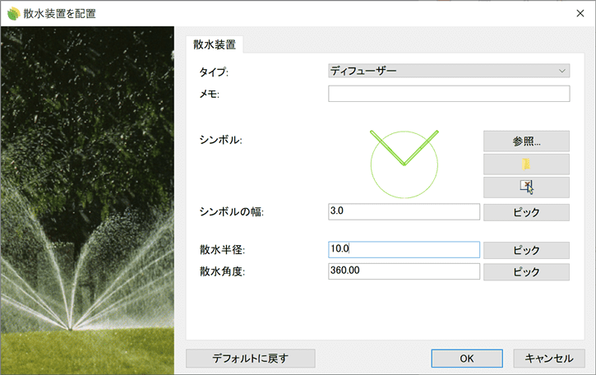The image size is (596, 375).
Task: Click the メモ: label text
Action: 210,94
